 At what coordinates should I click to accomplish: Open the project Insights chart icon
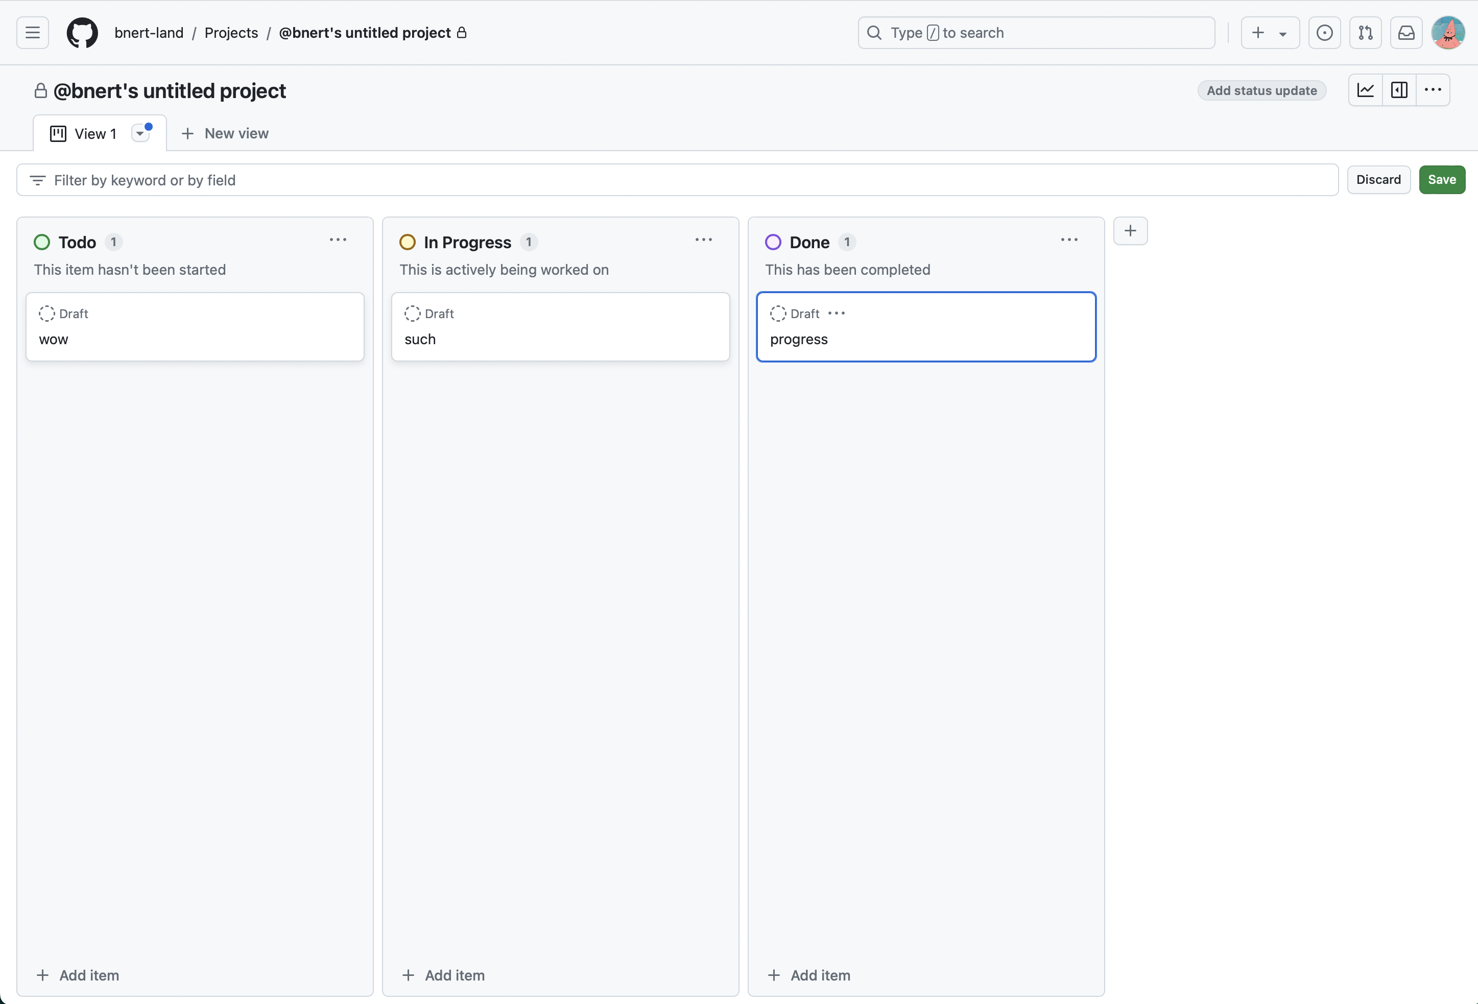pyautogui.click(x=1366, y=90)
